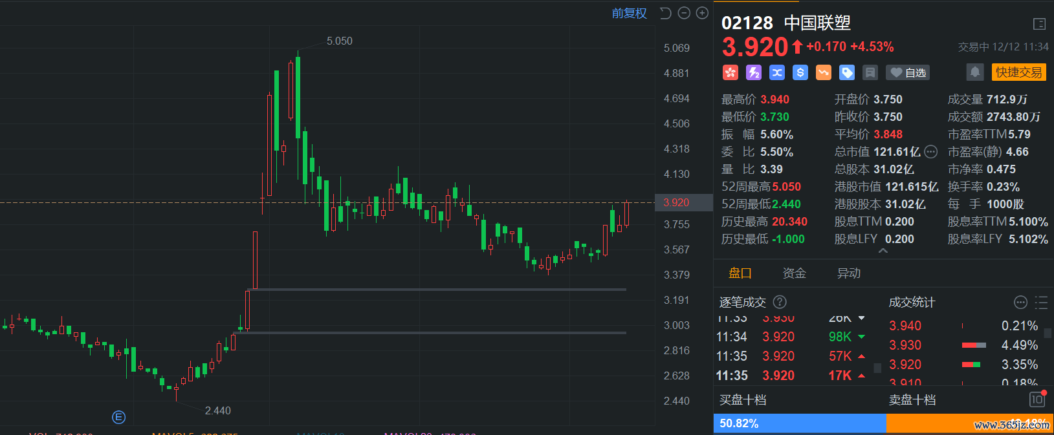This screenshot has width=1054, height=435.
Task: Click the 2.440 low price label on chart
Action: point(218,410)
